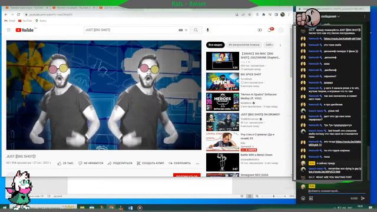
Task: Open more actions ellipsis under the video
Action: (197, 164)
